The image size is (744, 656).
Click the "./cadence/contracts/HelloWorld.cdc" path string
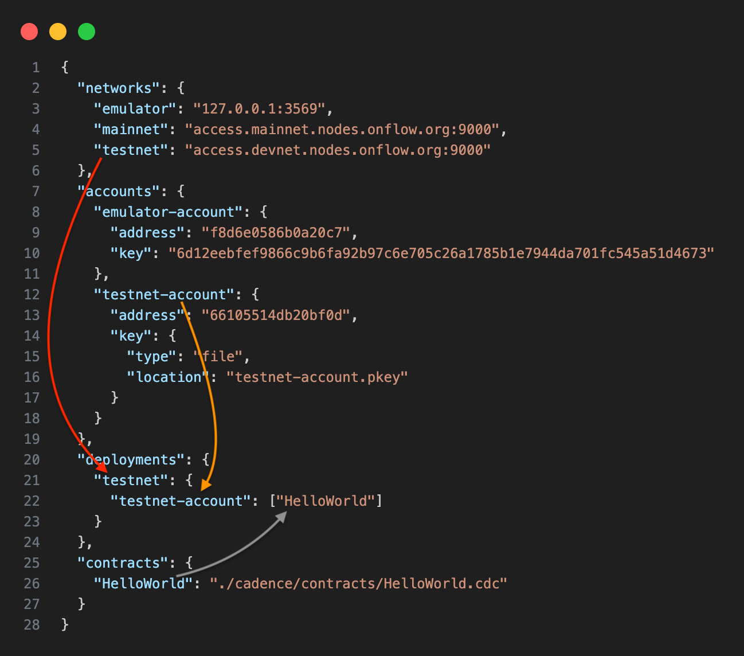(x=358, y=584)
